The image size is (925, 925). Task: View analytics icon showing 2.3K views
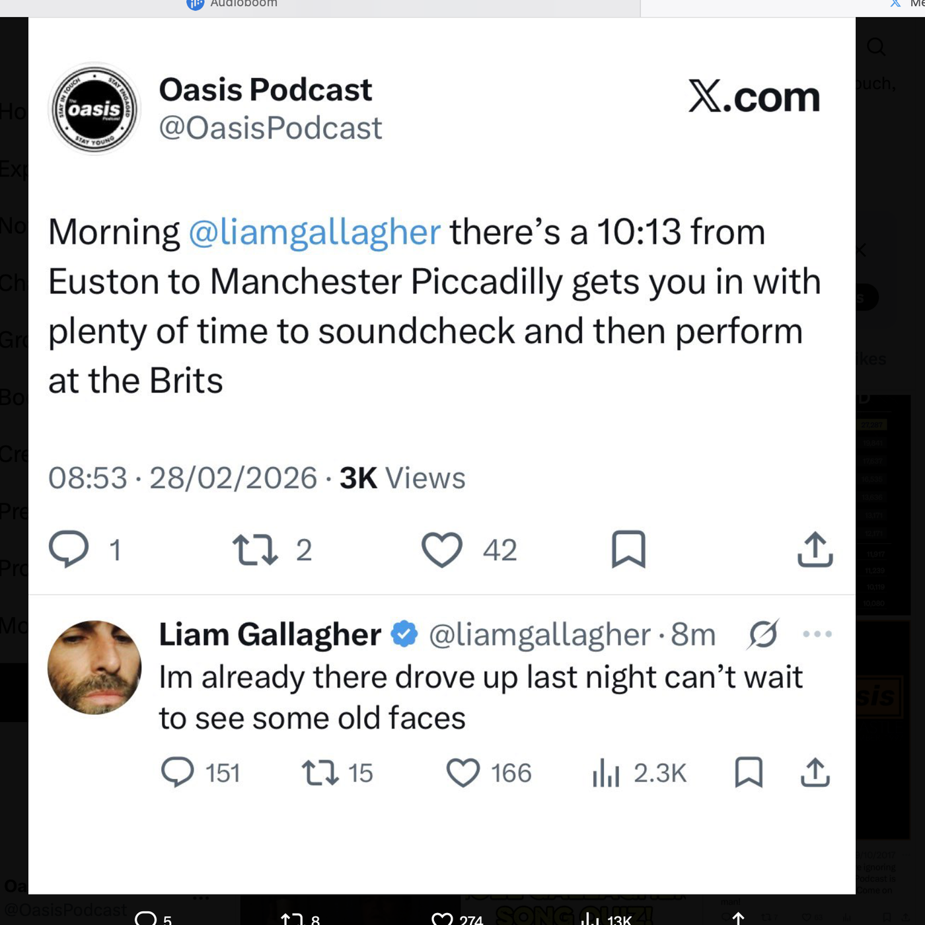[606, 772]
